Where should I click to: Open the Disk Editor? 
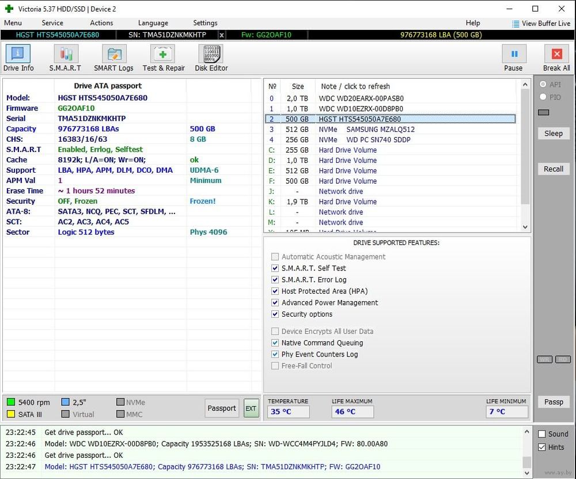211,58
